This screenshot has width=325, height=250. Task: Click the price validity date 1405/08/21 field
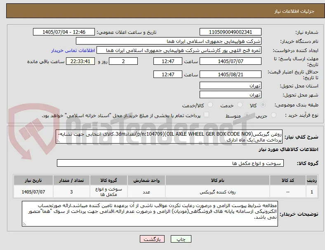point(230,74)
